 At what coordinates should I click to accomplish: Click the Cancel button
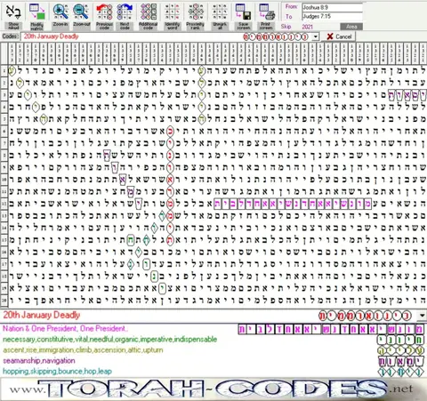click(x=339, y=36)
